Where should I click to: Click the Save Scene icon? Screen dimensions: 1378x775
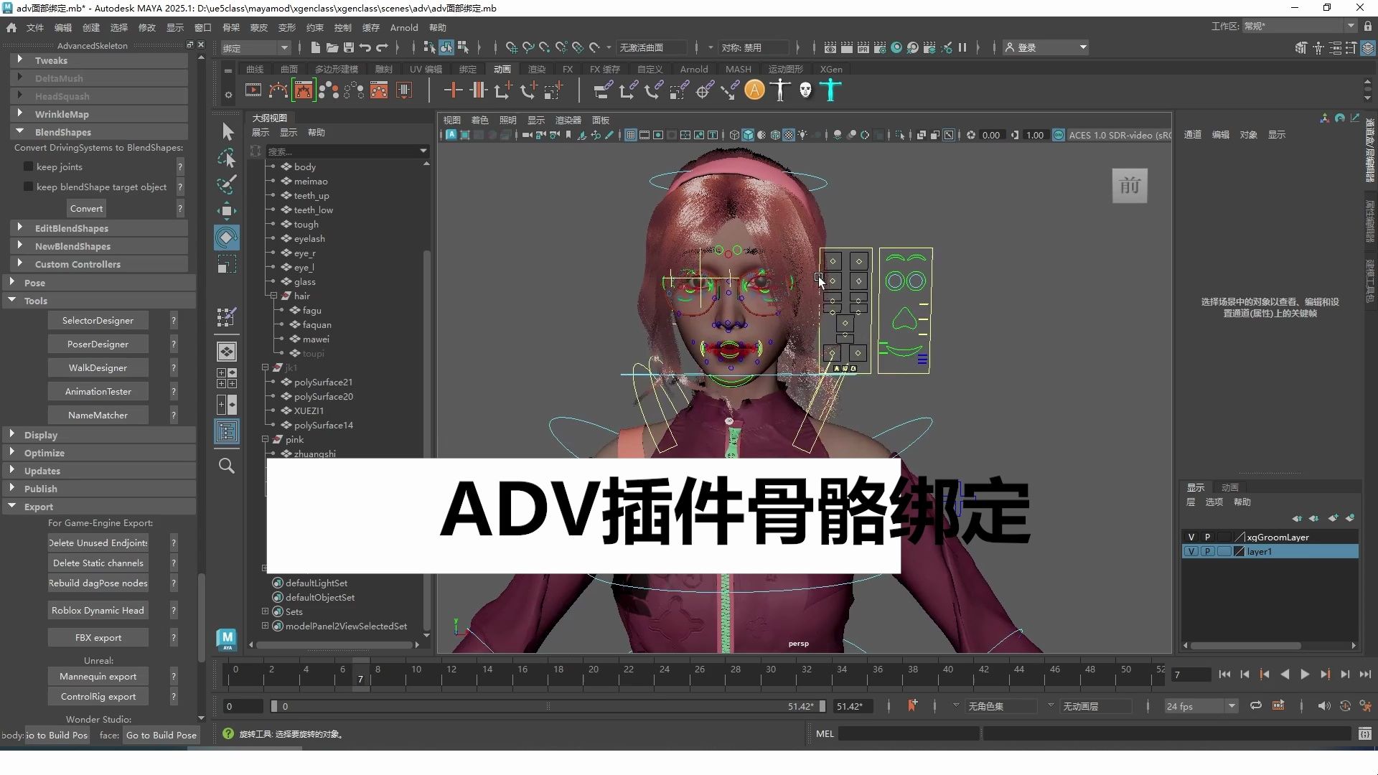click(349, 47)
